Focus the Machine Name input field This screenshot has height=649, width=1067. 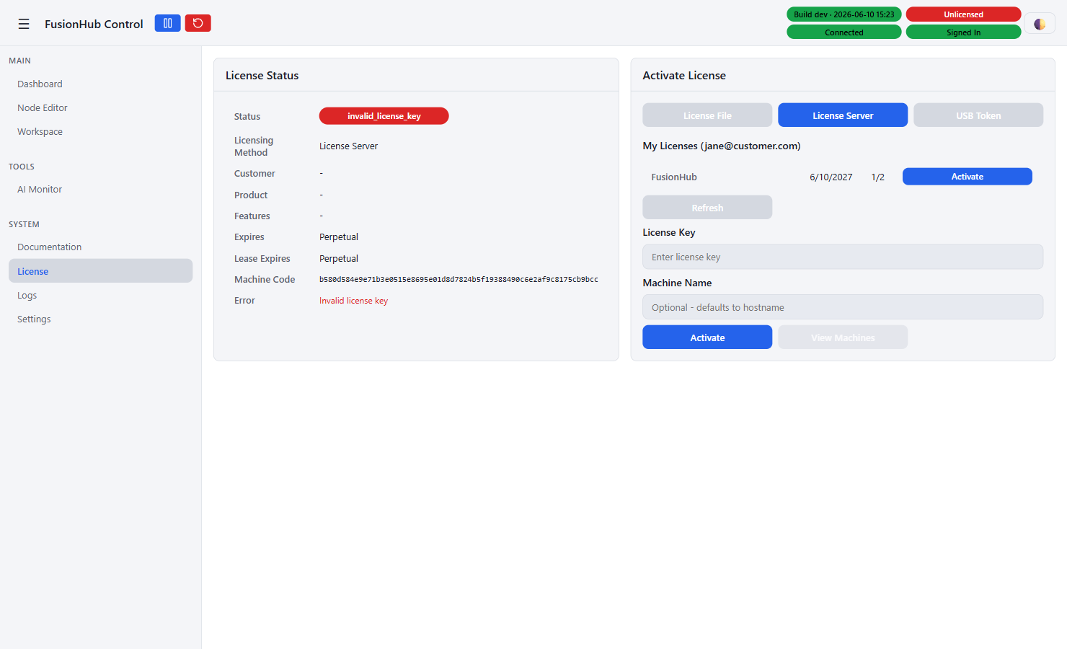point(843,307)
